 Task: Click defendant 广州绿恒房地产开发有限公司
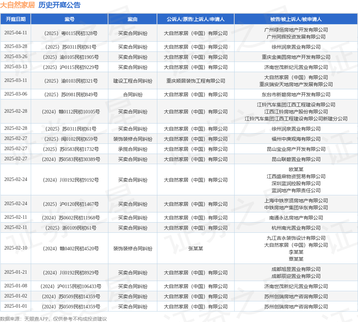[x=296, y=30]
